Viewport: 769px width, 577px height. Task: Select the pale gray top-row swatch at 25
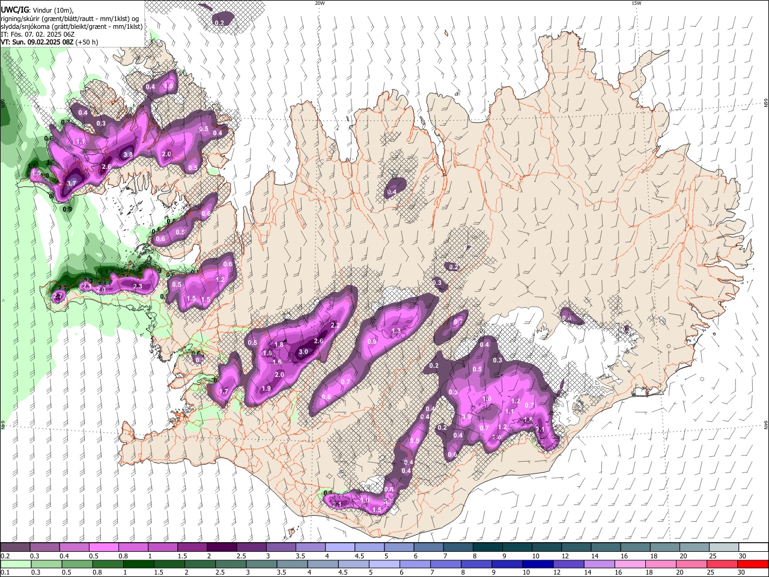(725, 548)
